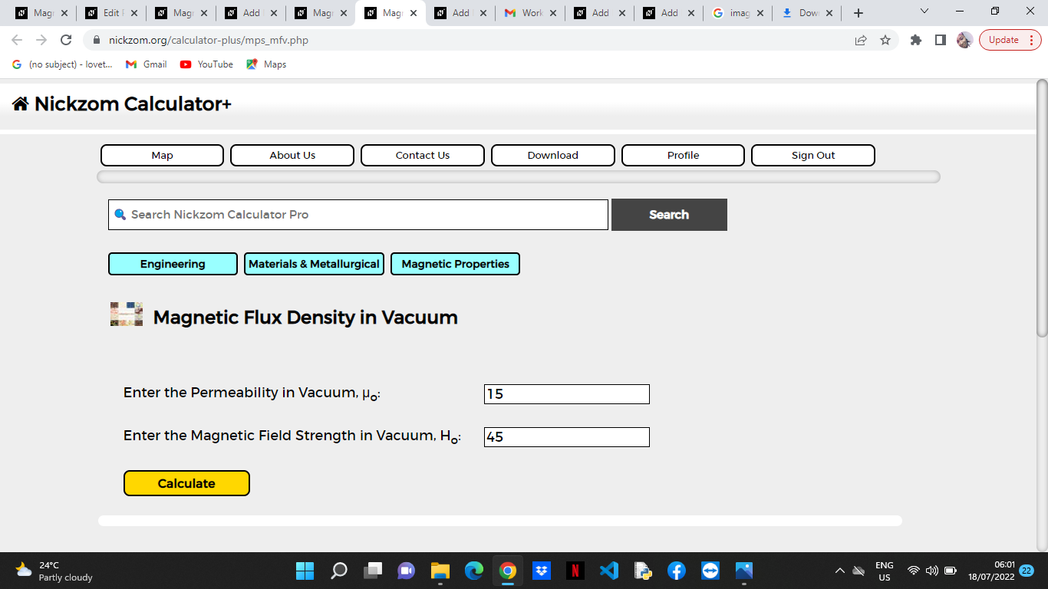Open Materials & Metallurgical category
1048x589 pixels.
click(x=314, y=264)
